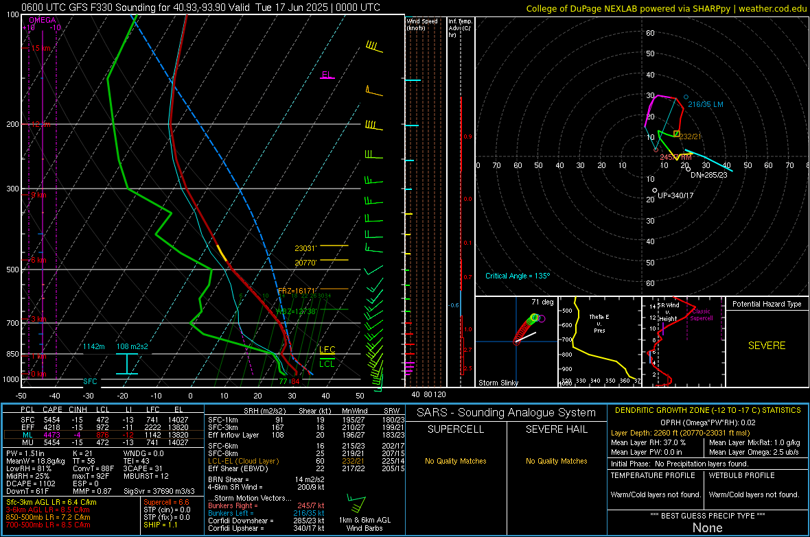Click the Potential Hazard Type header
The height and width of the screenshot is (537, 810).
point(767,304)
